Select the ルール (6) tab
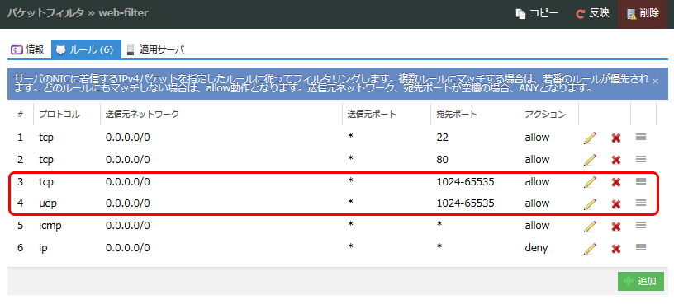The image size is (674, 304). (x=86, y=49)
